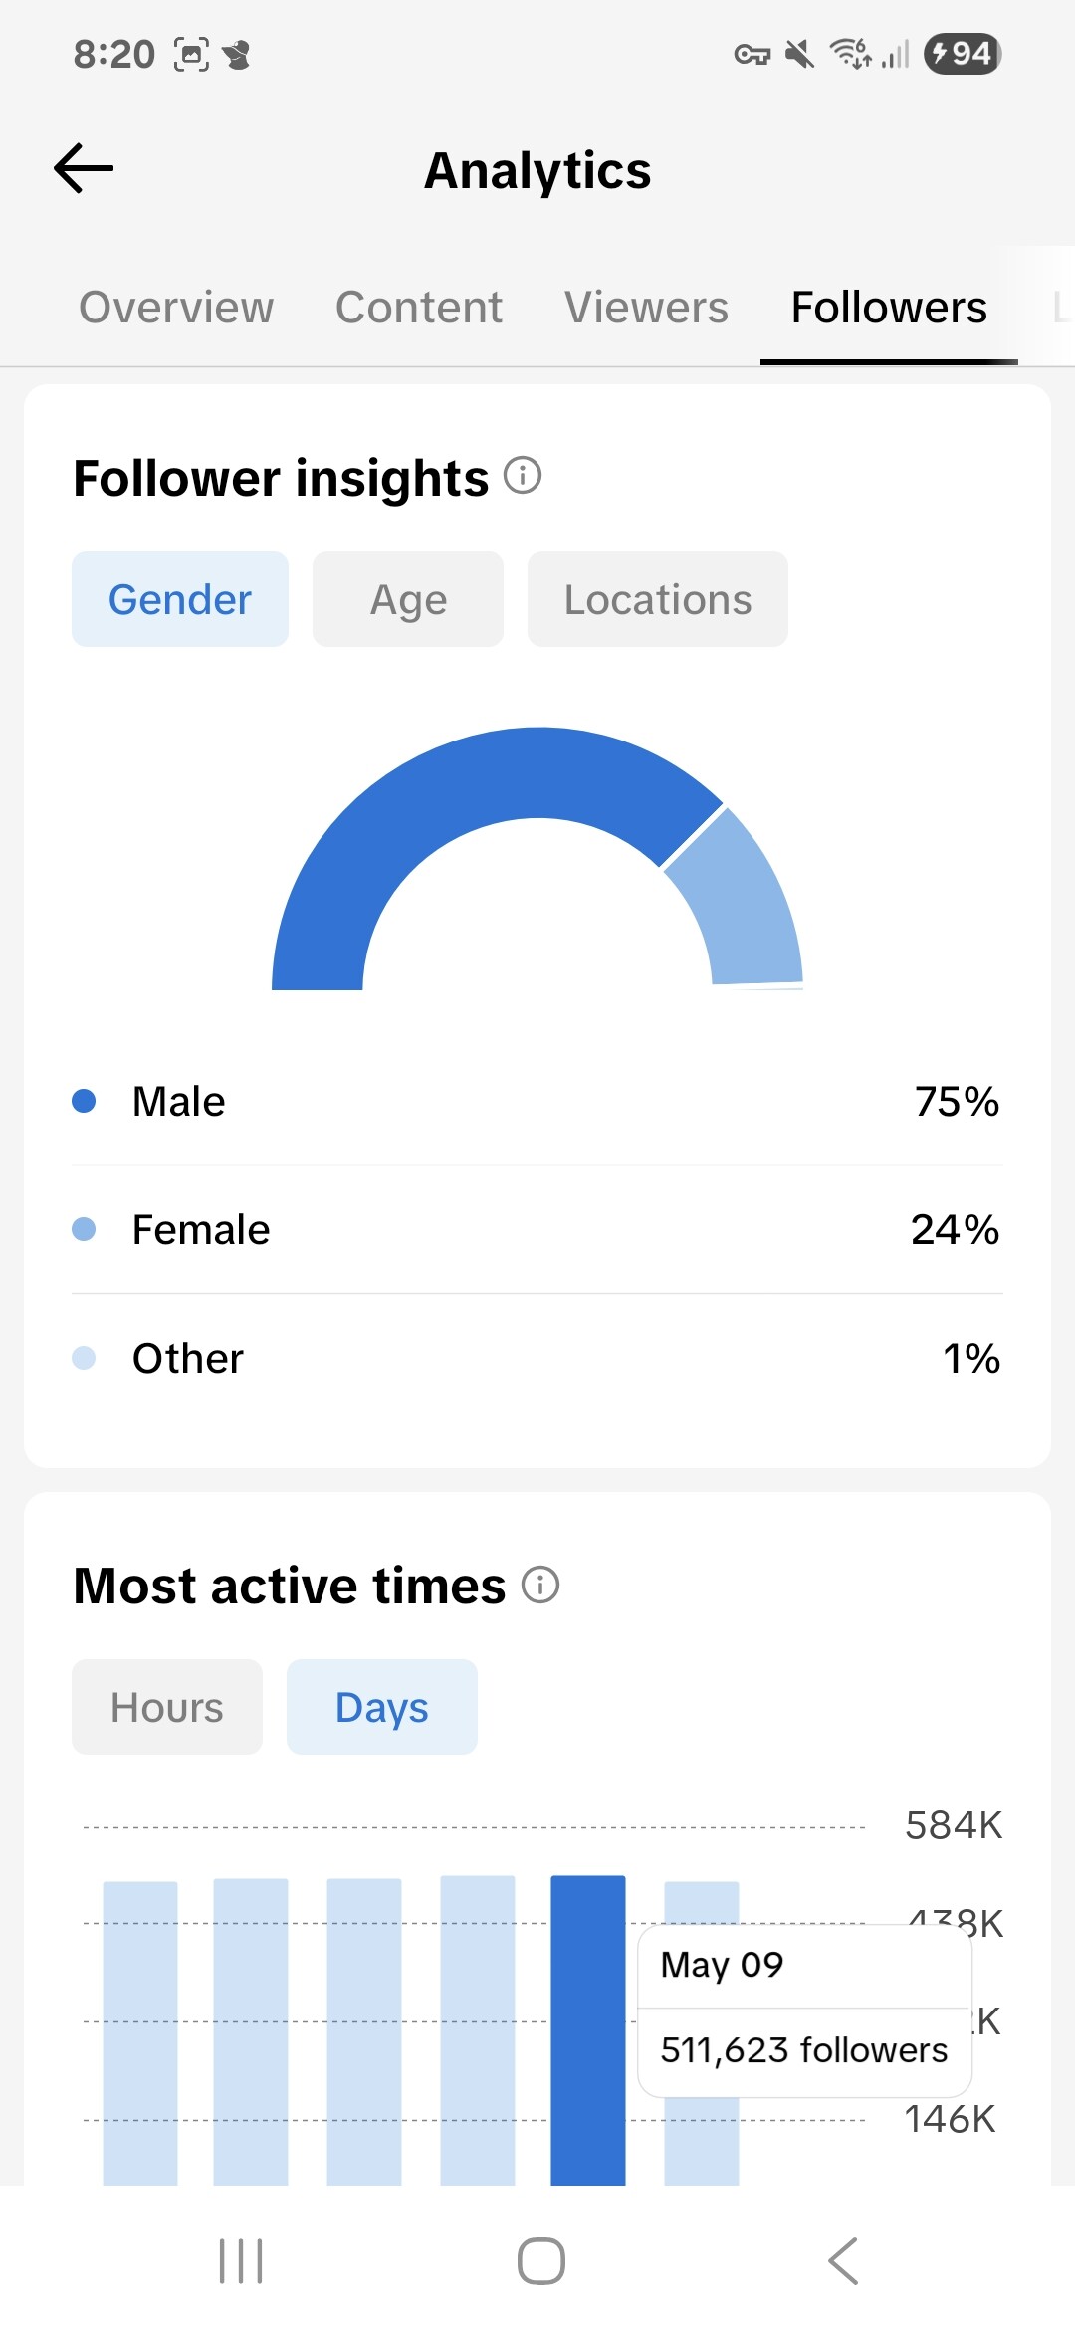The image size is (1075, 2329).
Task: Select the highlighted May 09 bar
Action: [588, 2030]
